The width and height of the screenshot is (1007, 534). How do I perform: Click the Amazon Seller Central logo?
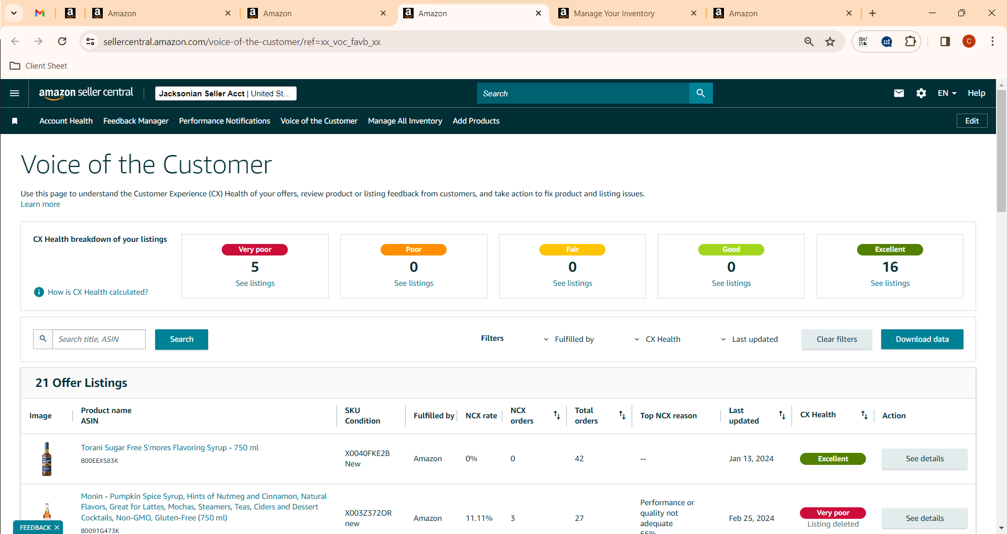(86, 93)
